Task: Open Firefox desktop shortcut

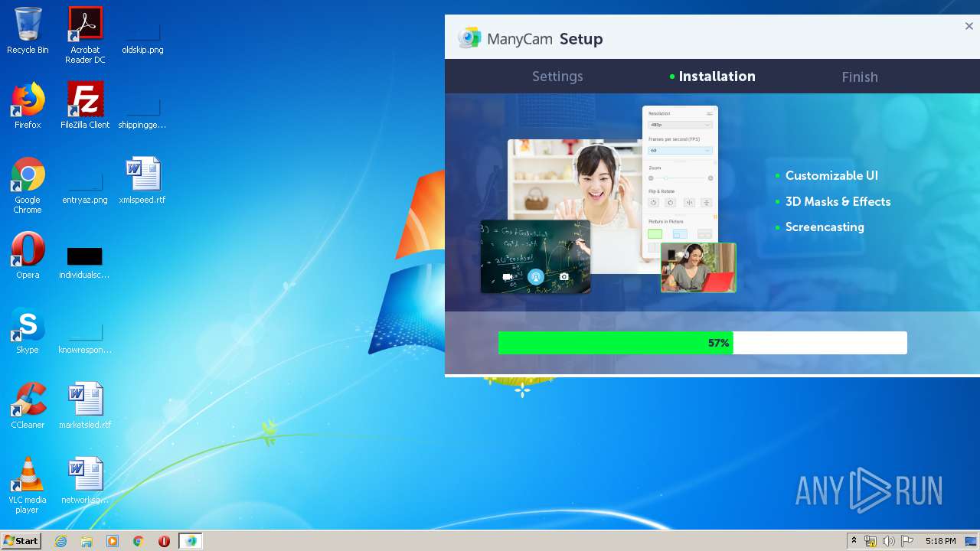Action: [28, 106]
